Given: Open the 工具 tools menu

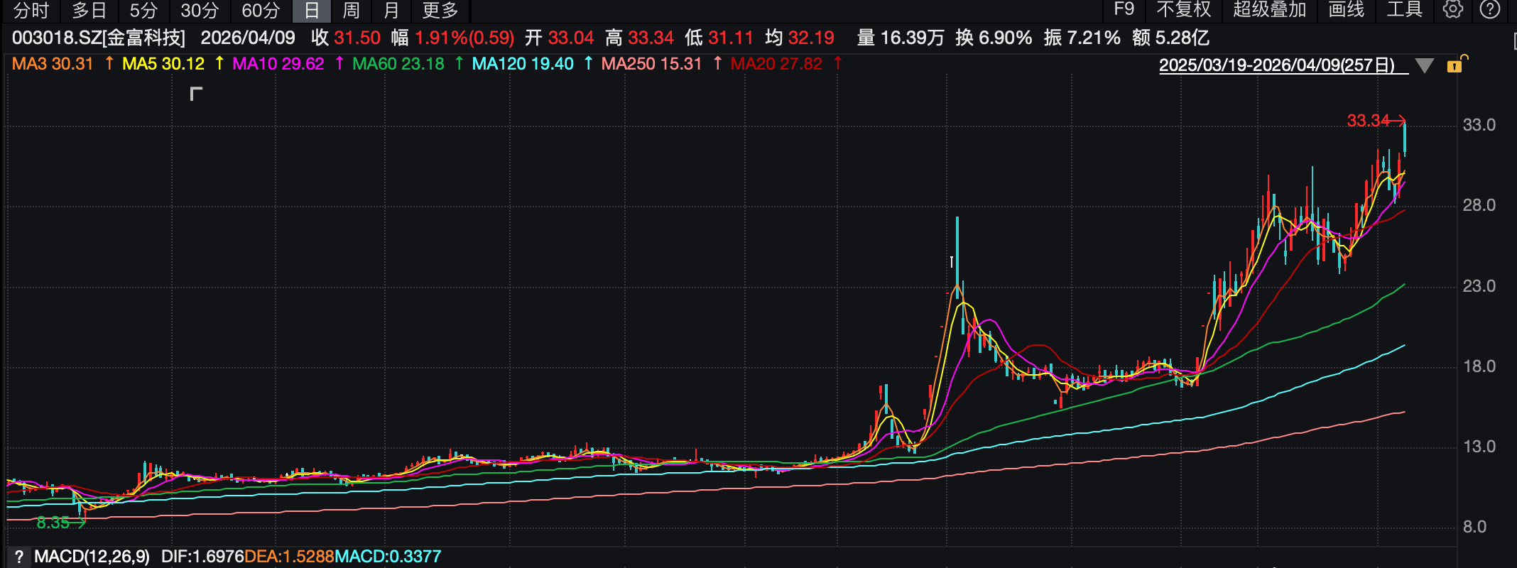Looking at the screenshot, I should pyautogui.click(x=1405, y=10).
